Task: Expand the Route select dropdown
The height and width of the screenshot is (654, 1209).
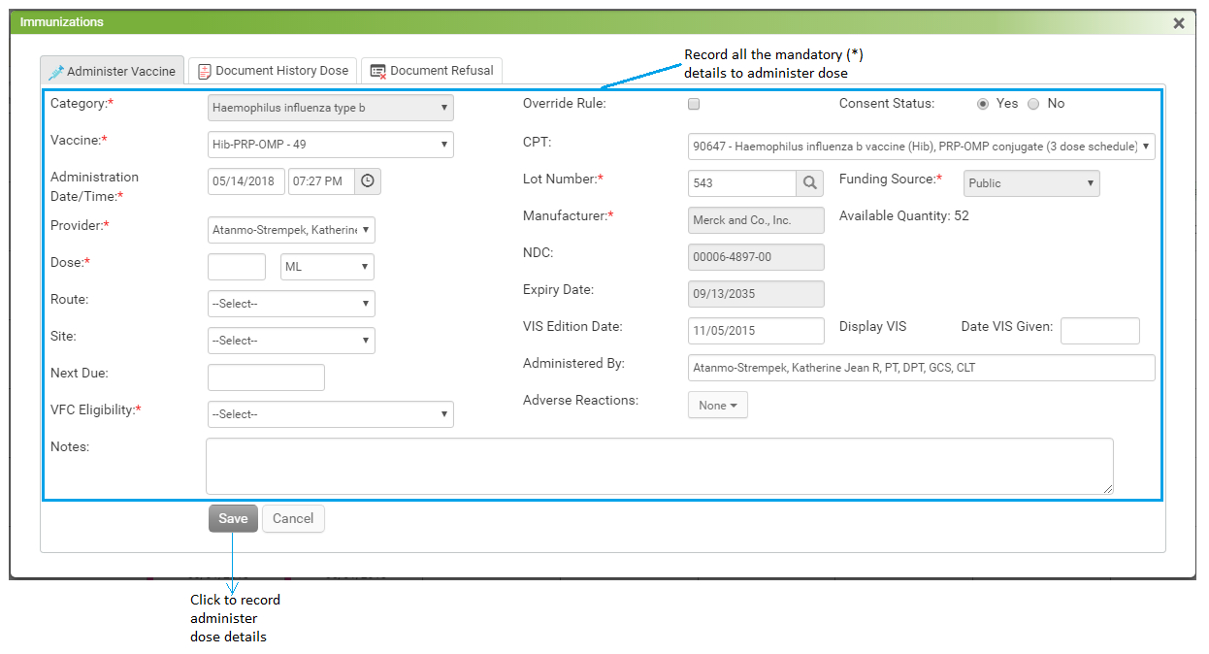Action: pos(291,304)
